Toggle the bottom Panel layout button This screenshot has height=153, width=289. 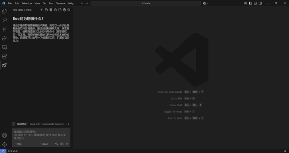coord(255,3)
